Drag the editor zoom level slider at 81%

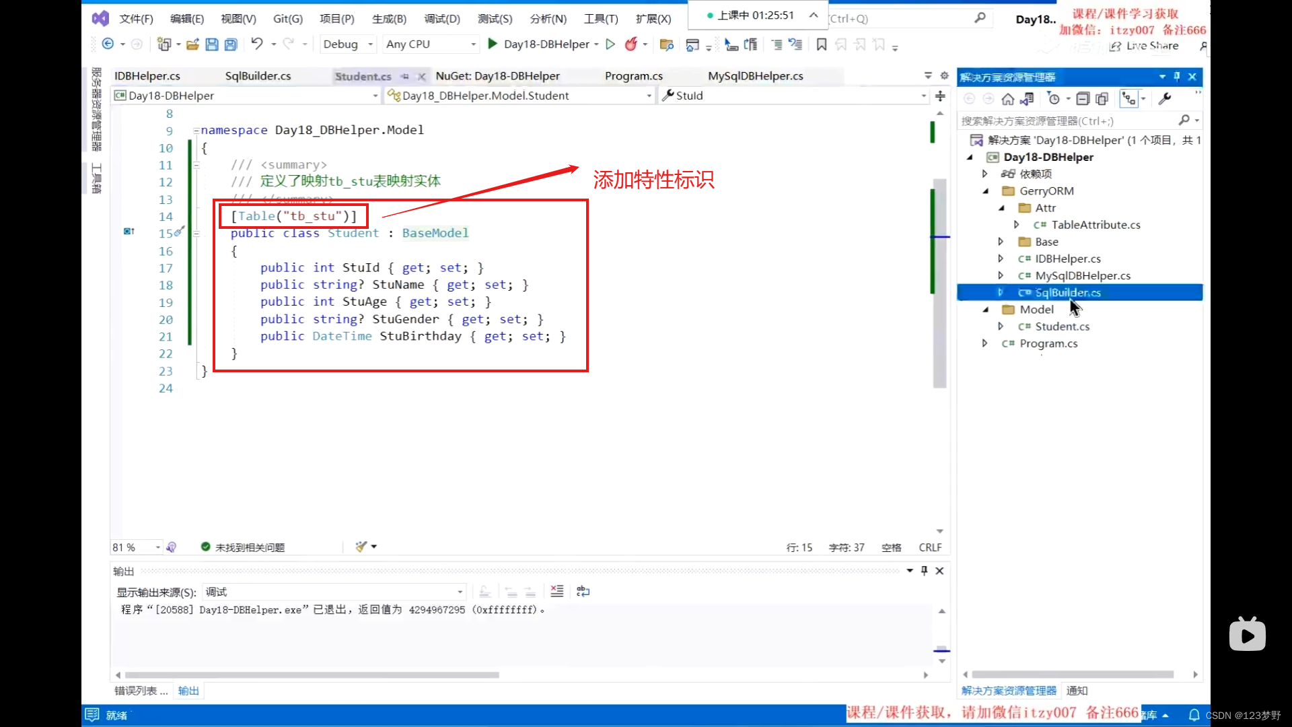tap(132, 547)
